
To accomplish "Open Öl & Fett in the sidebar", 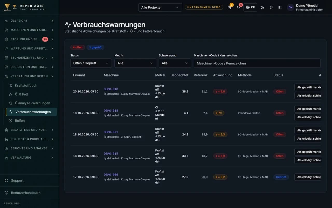I will click(x=31, y=94).
